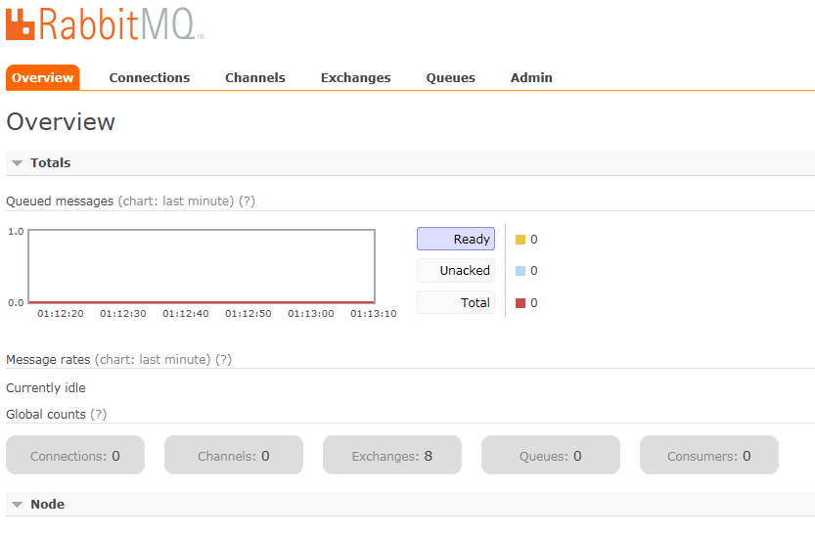Go to the Channels tab
The image size is (815, 536).
(254, 78)
